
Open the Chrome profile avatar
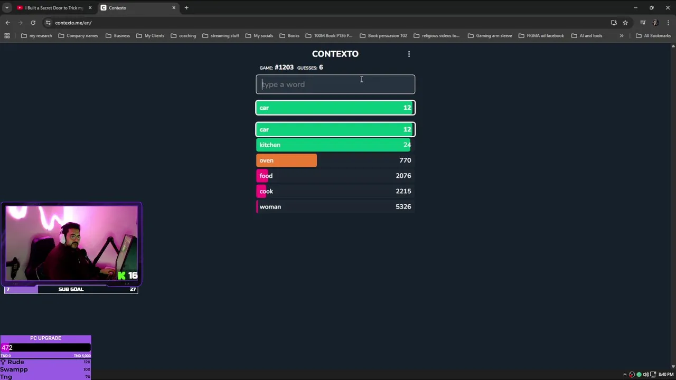point(655,23)
